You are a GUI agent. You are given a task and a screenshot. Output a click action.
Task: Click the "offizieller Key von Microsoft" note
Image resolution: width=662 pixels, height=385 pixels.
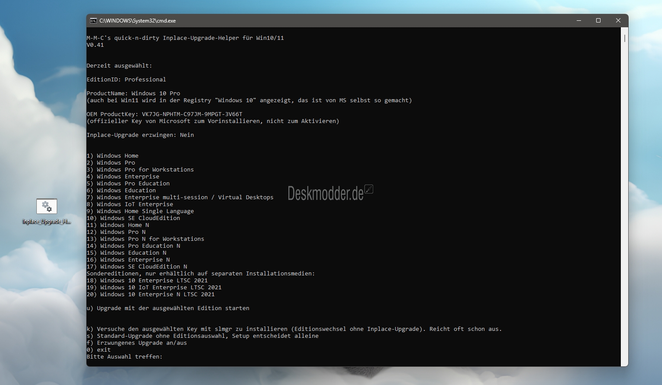pos(213,121)
